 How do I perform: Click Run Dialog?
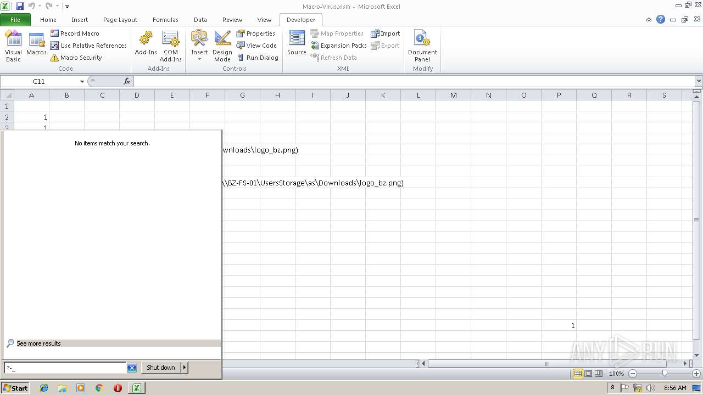tap(258, 58)
